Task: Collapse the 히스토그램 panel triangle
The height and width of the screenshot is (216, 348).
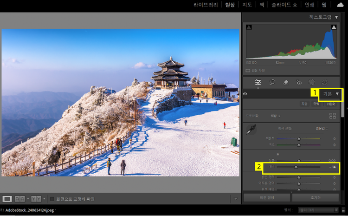Action: click(336, 17)
